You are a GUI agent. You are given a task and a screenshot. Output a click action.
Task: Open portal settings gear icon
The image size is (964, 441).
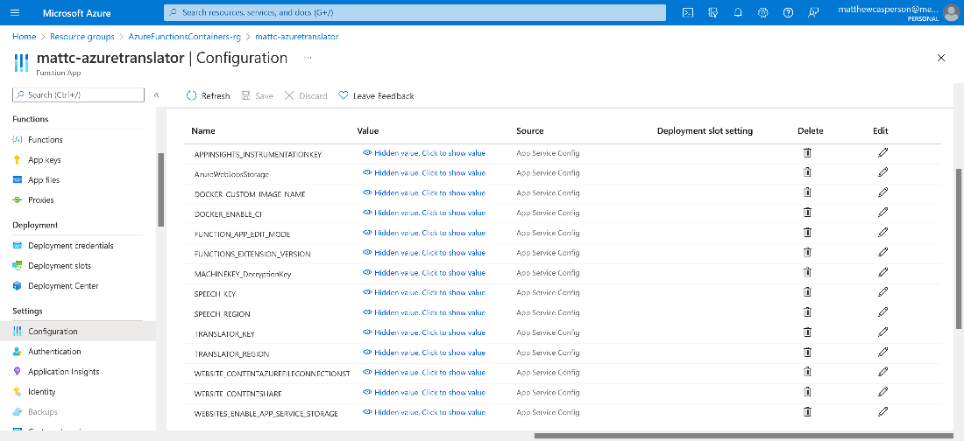pos(763,12)
